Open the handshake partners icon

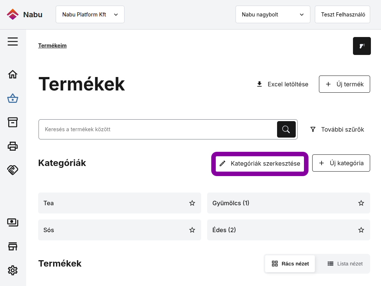13,170
